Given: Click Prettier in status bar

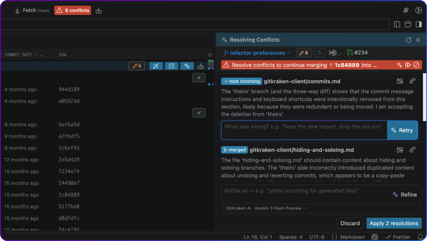Looking at the screenshot, I should click(x=398, y=237).
